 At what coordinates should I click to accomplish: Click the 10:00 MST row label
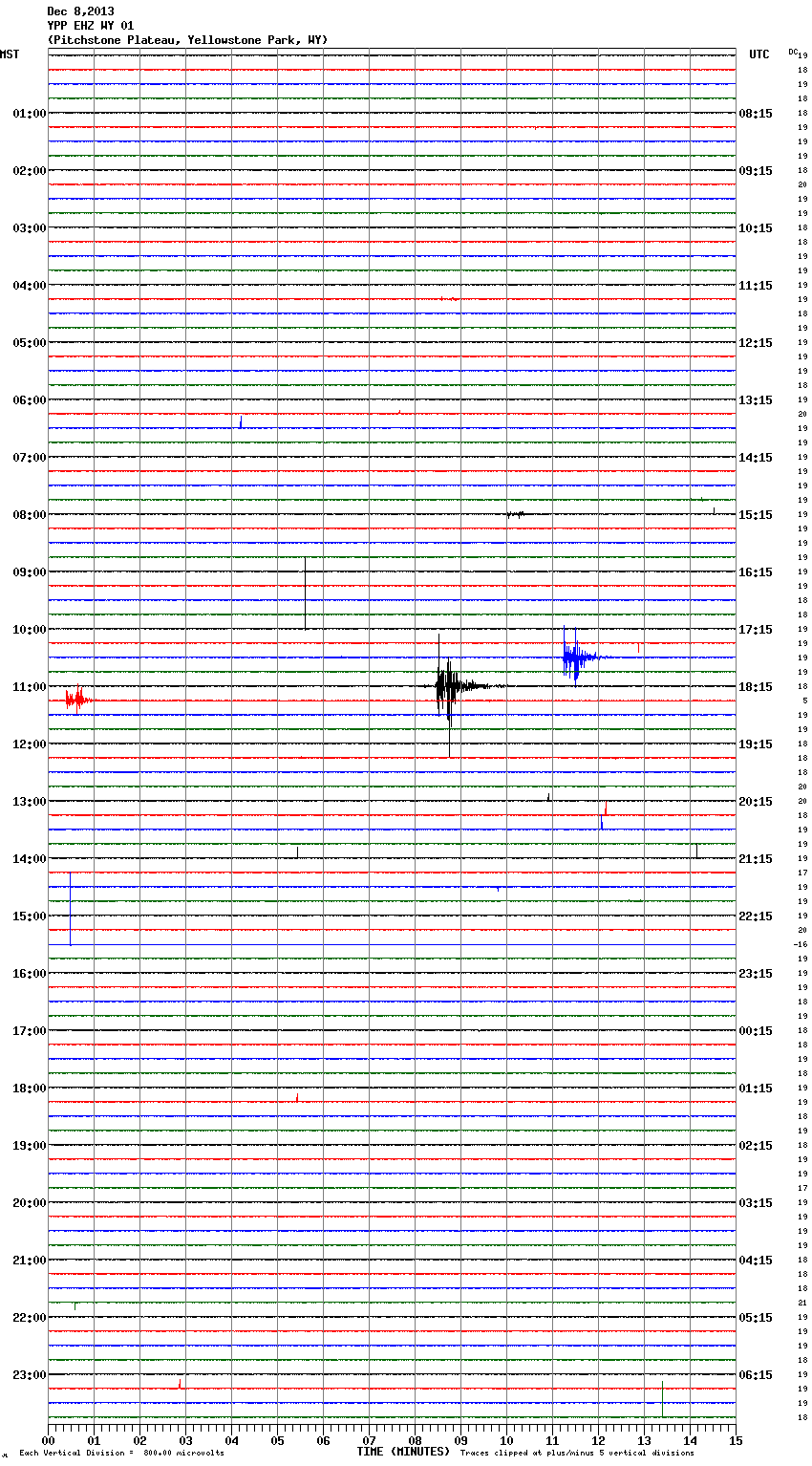(x=30, y=630)
